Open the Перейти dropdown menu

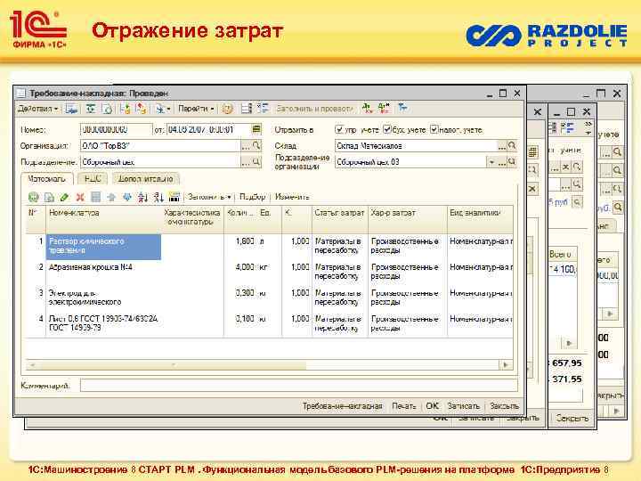(x=196, y=109)
